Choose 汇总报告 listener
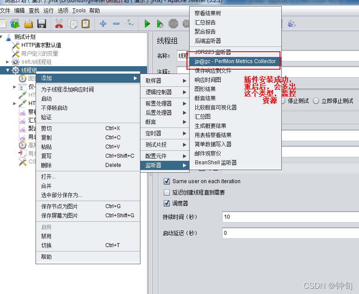359x294 pixels. coord(235,22)
